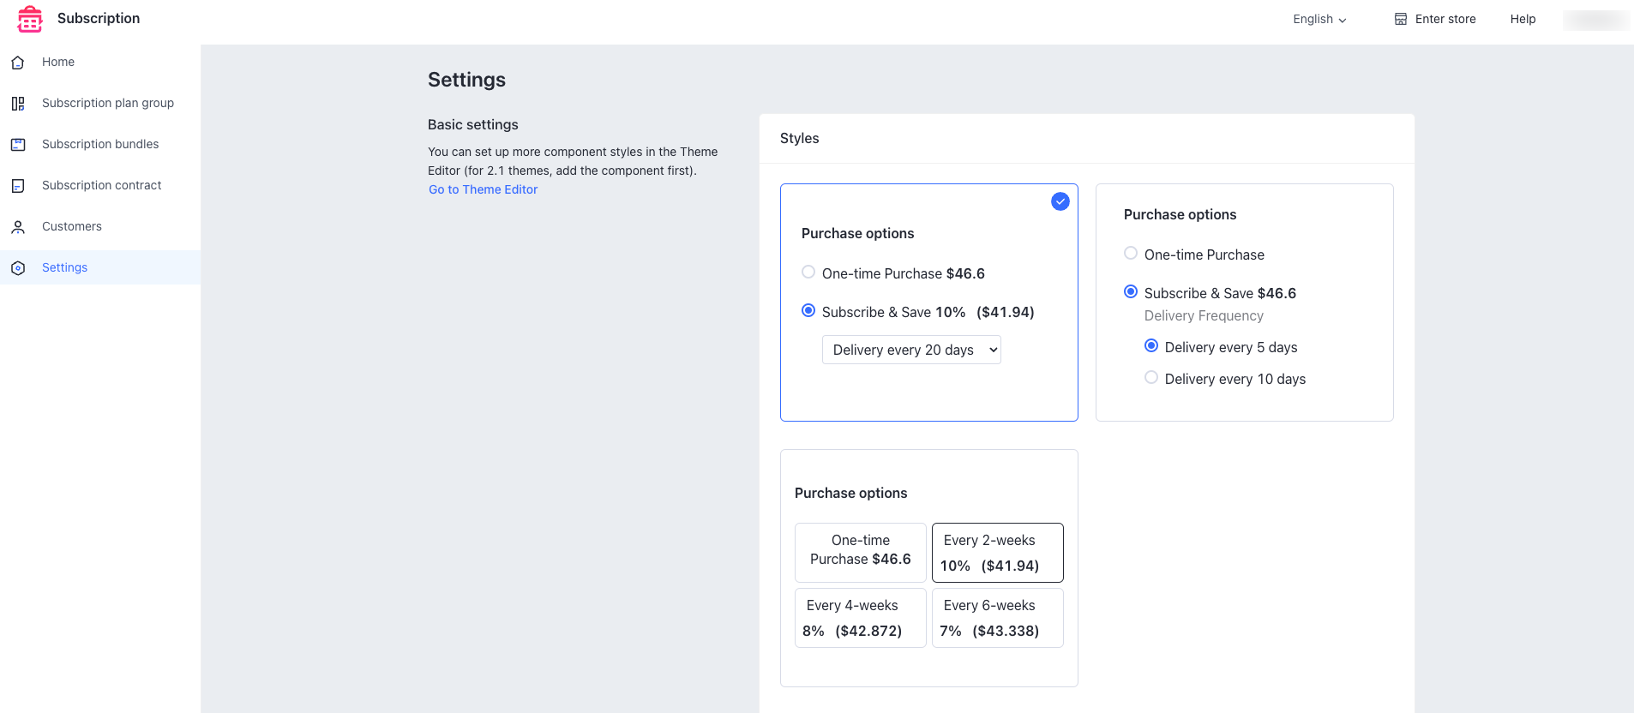Select One-time Purchase $46.6 tile
The image size is (1634, 713).
click(861, 553)
